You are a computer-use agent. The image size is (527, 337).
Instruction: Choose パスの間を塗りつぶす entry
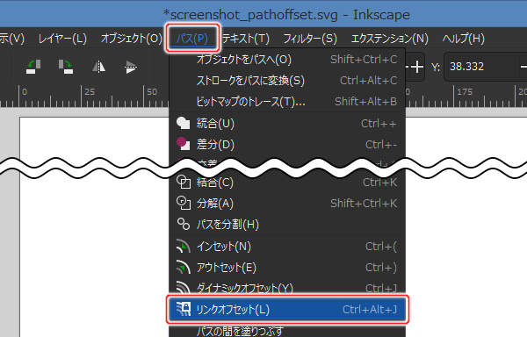287,331
